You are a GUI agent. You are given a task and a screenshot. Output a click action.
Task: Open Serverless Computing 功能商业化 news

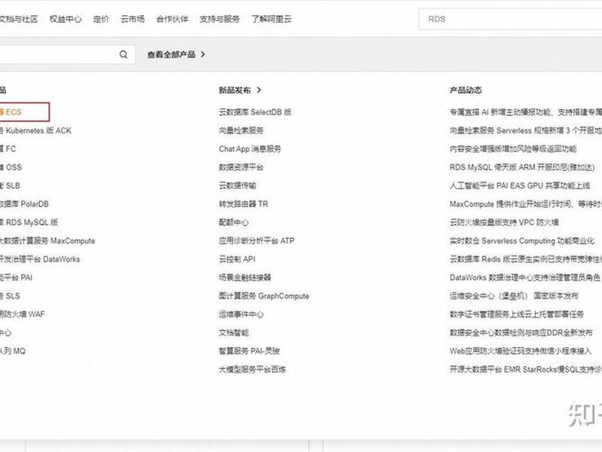(x=522, y=241)
